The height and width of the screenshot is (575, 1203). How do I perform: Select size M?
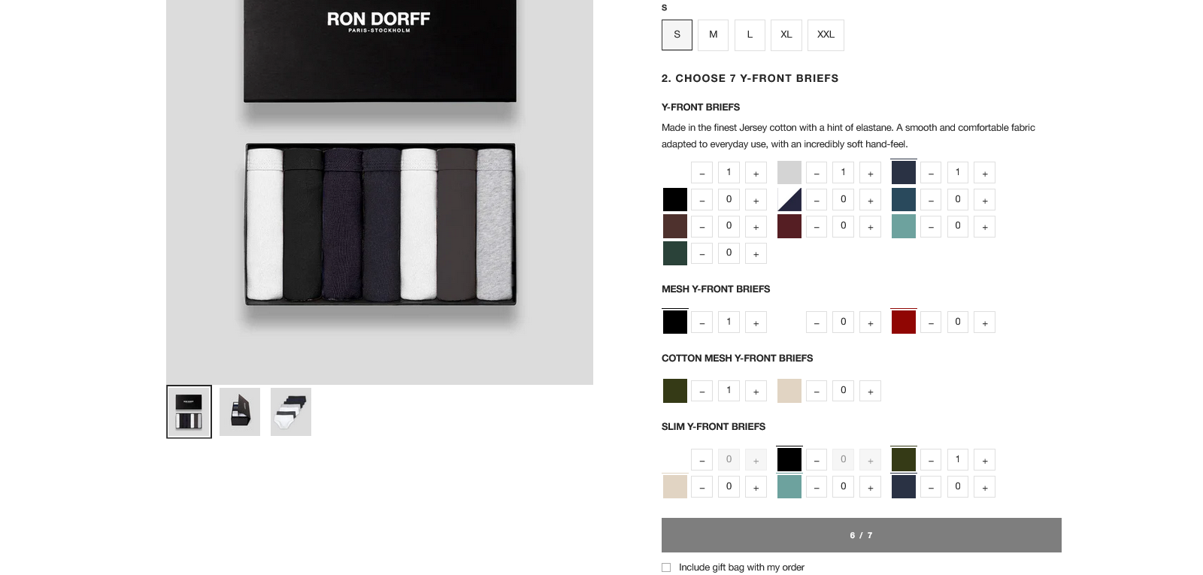pos(713,35)
